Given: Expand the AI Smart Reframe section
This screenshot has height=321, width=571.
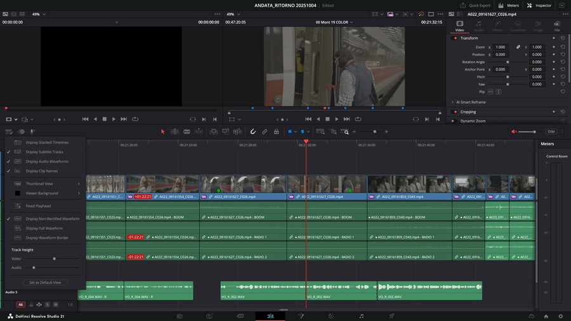Looking at the screenshot, I should click(452, 102).
